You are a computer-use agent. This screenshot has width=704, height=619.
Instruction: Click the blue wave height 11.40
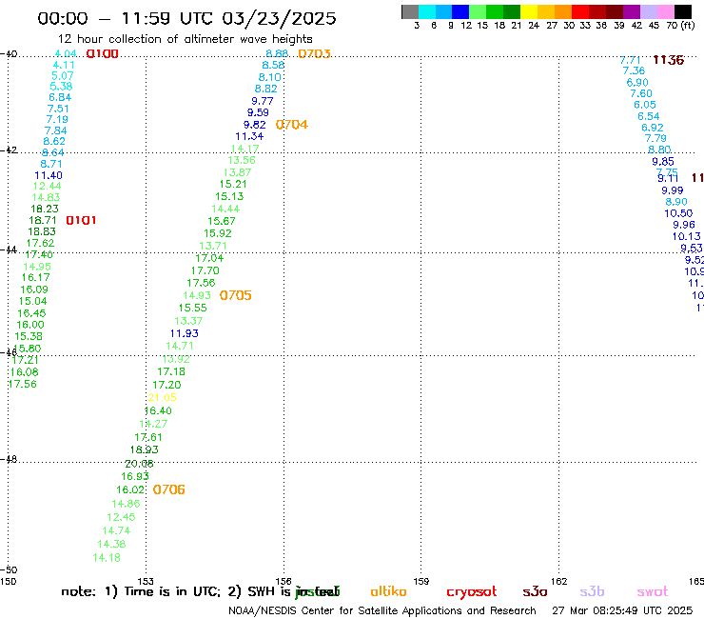(49, 175)
